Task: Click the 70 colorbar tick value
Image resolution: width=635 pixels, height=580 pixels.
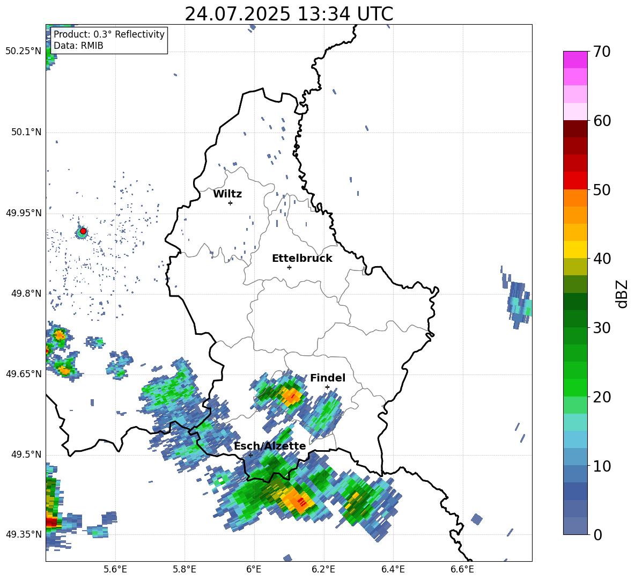Action: pos(602,52)
